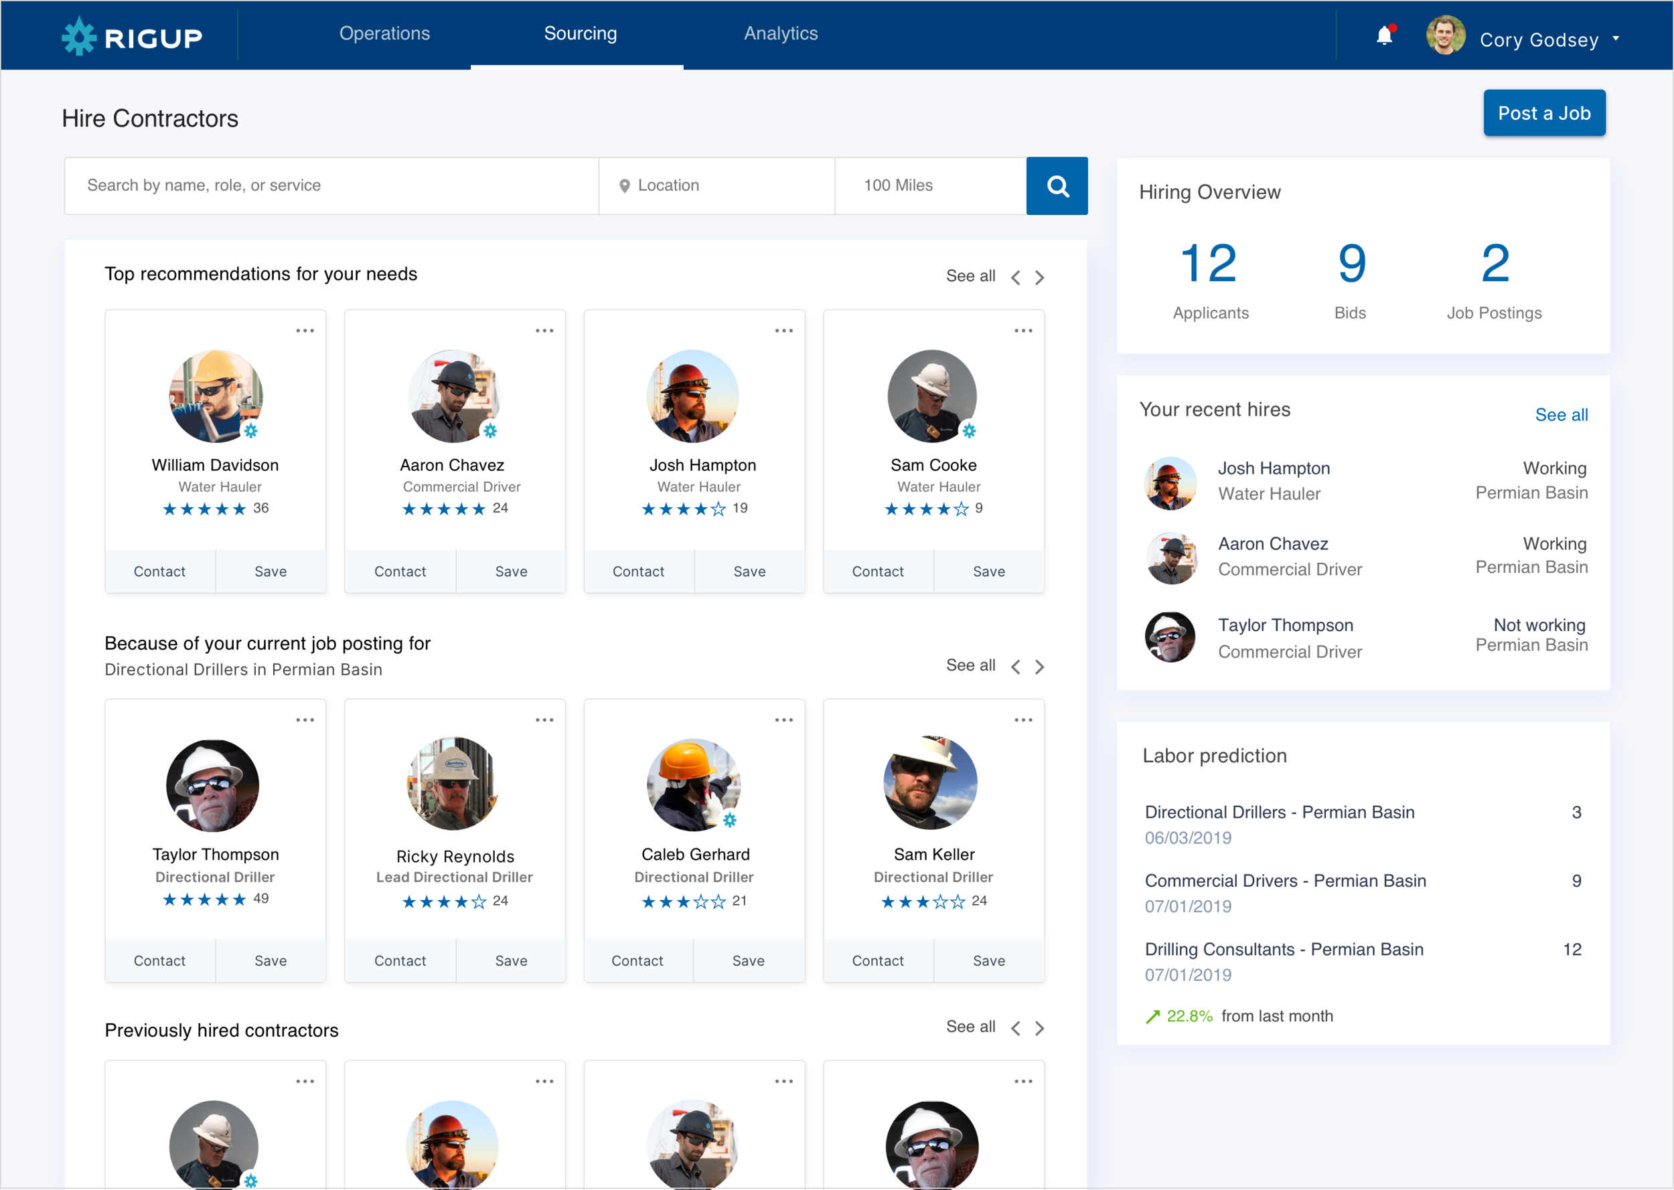
Task: Select Commercial Drivers - Permian Basin prediction
Action: coord(1363,894)
